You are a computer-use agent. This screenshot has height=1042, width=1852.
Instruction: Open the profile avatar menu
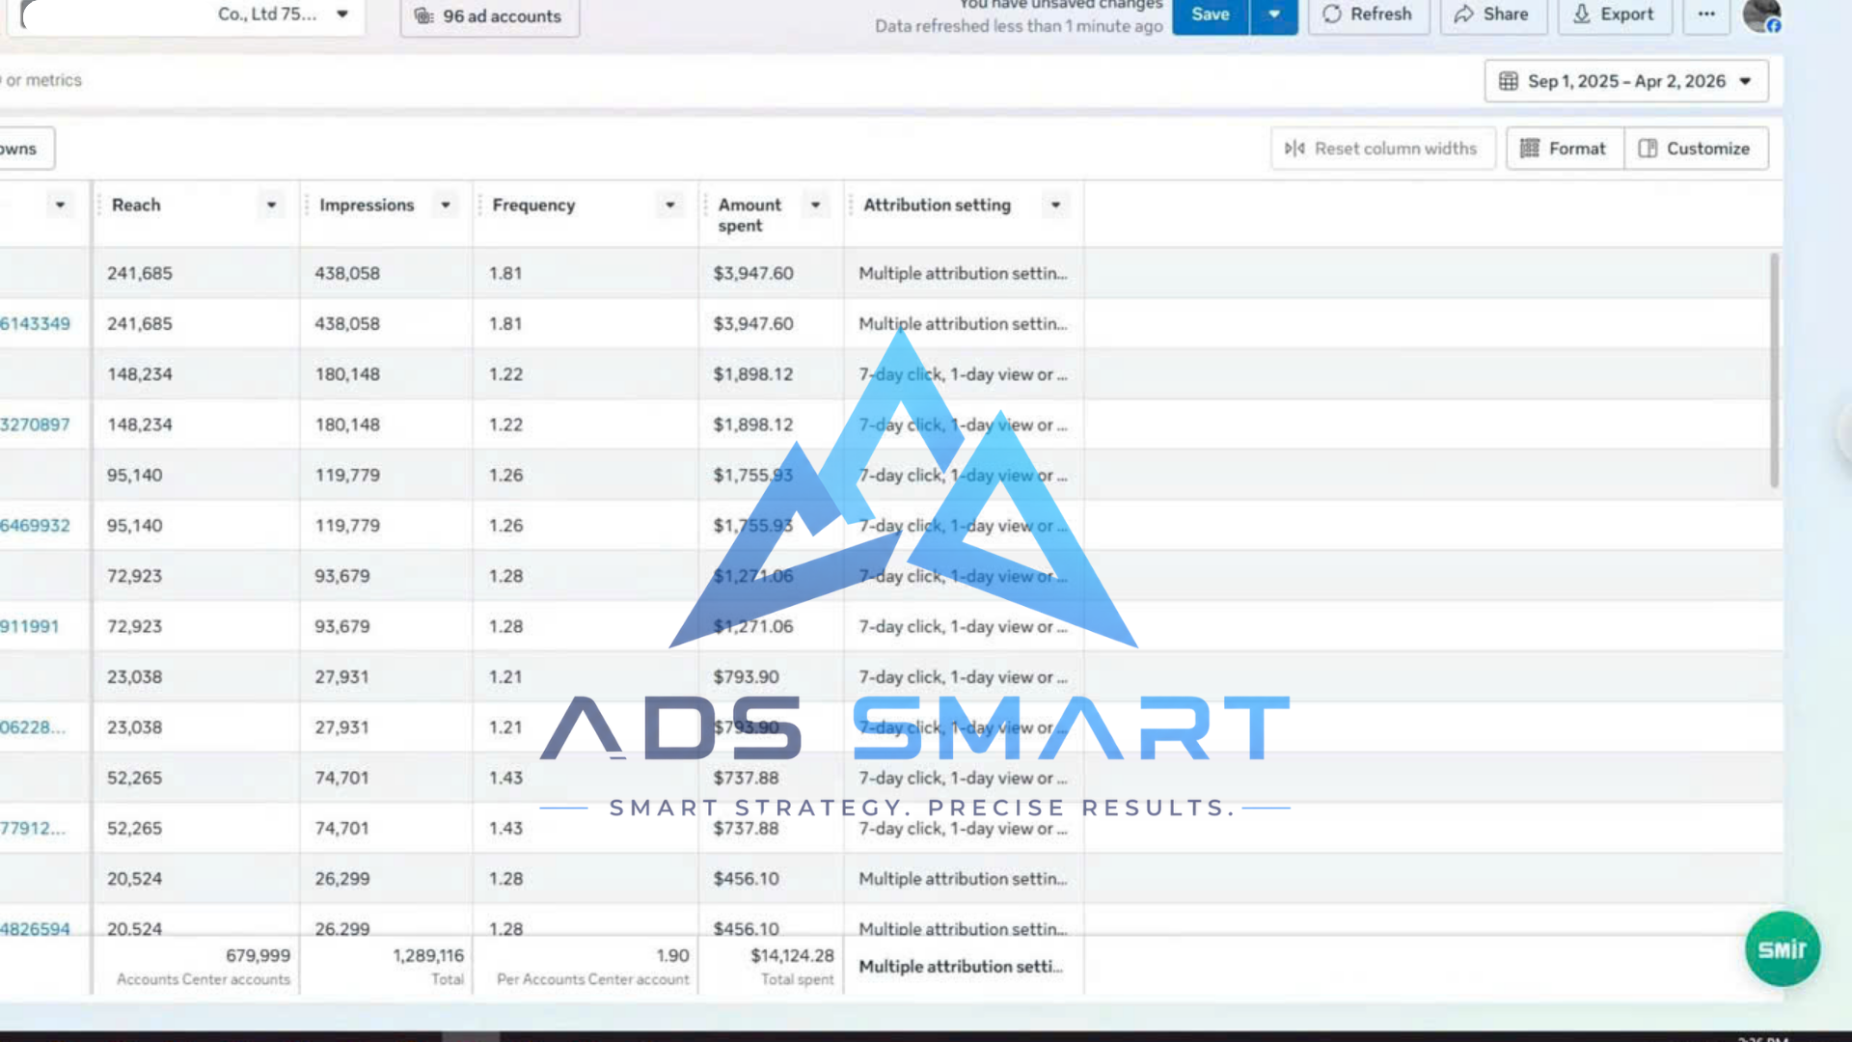pyautogui.click(x=1761, y=15)
